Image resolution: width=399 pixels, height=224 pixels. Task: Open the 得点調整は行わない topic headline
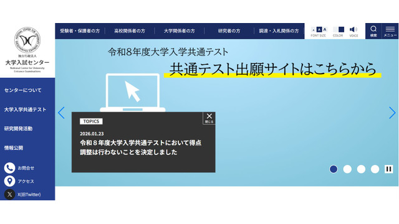click(x=141, y=147)
